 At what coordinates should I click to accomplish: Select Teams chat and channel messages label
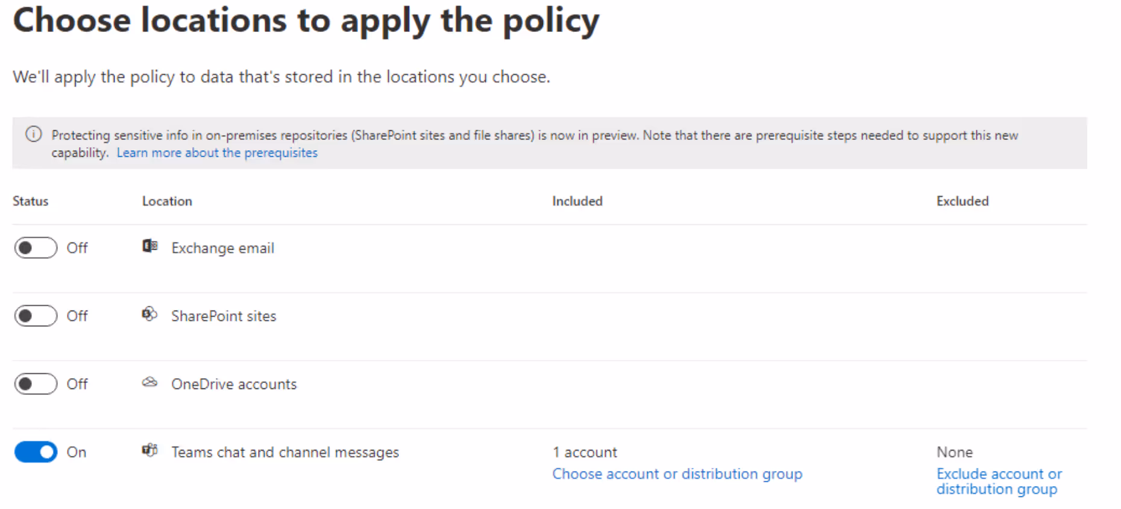(285, 452)
